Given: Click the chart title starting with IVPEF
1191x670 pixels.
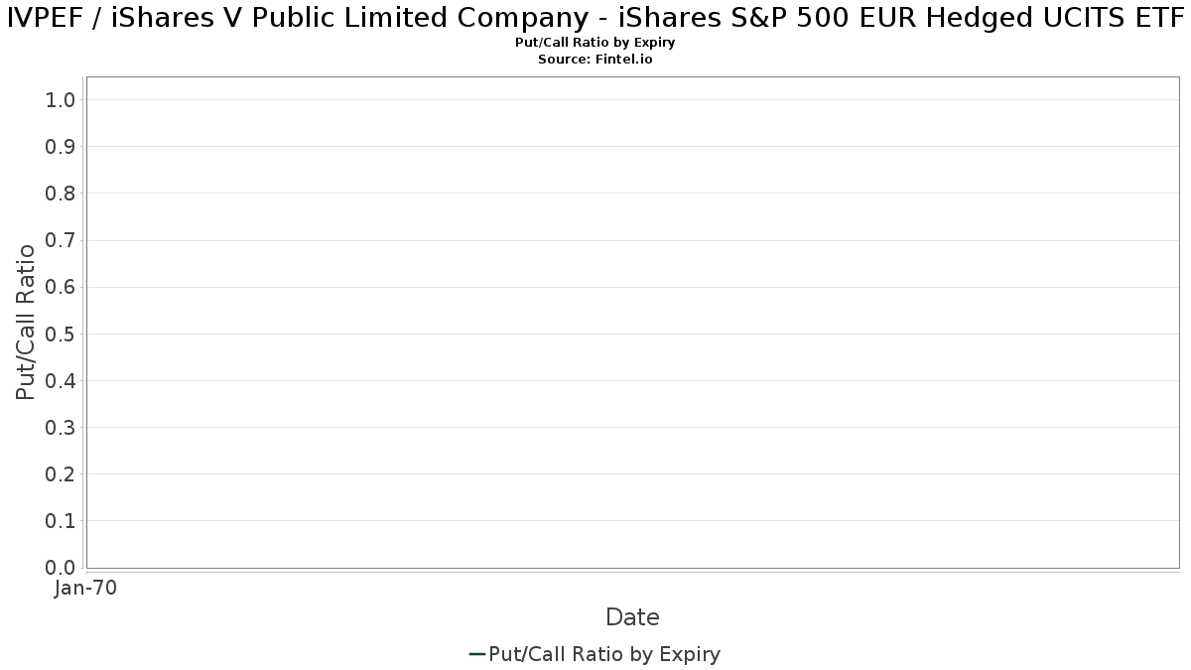Looking at the screenshot, I should tap(595, 20).
